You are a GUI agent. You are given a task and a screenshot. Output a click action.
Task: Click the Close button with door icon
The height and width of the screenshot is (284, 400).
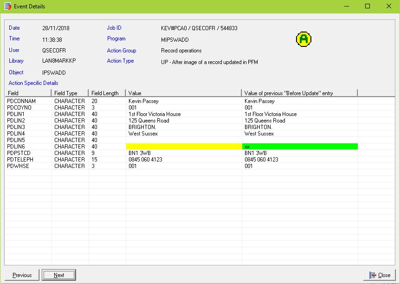point(380,275)
